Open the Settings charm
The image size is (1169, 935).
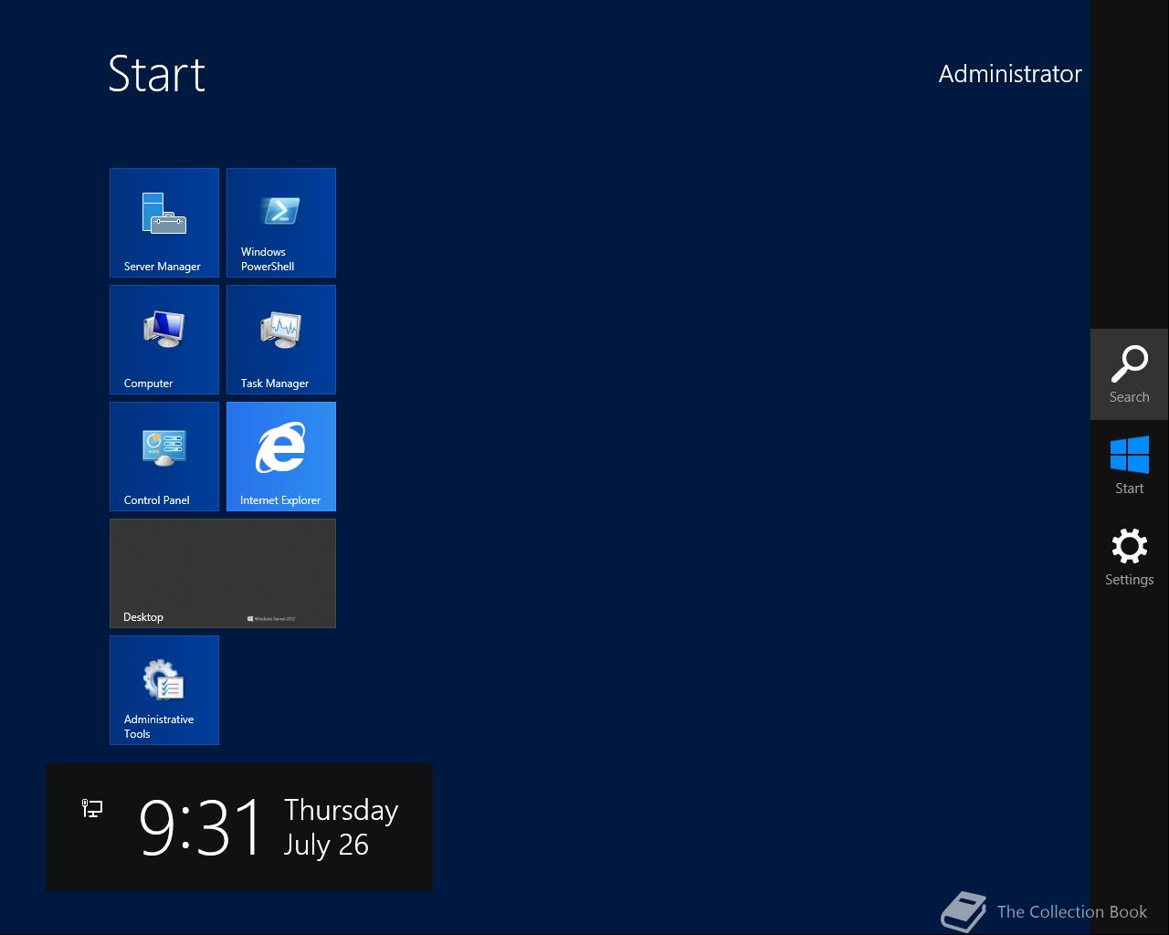click(1130, 557)
